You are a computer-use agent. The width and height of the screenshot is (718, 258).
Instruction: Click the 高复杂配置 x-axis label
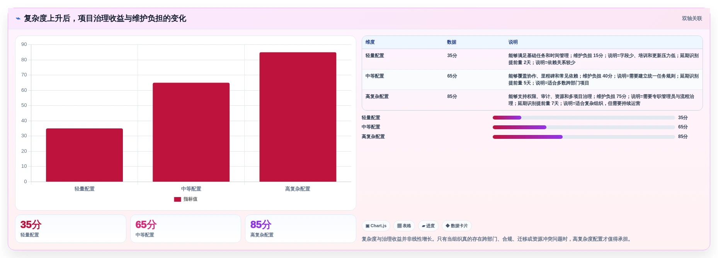point(298,189)
